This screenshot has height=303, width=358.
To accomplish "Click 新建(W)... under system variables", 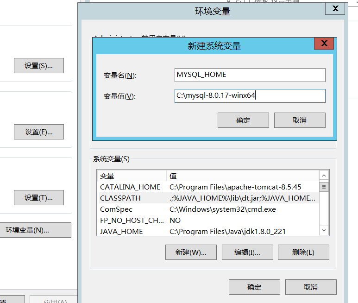I will tap(191, 252).
